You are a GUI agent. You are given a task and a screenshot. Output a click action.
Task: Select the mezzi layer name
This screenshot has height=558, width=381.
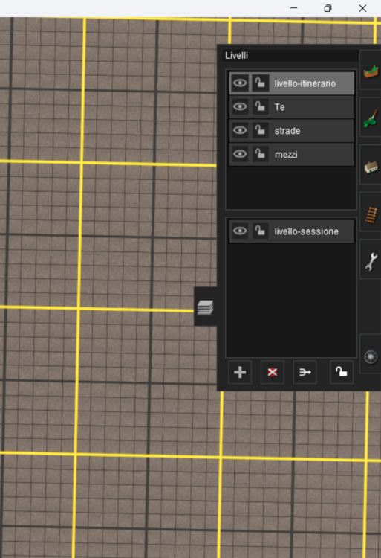(x=286, y=155)
